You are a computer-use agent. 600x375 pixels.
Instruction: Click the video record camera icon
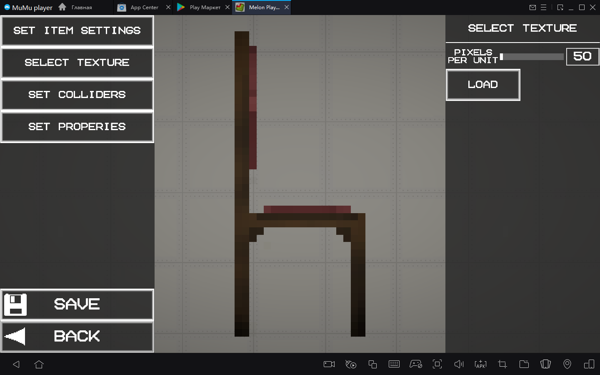pyautogui.click(x=329, y=364)
